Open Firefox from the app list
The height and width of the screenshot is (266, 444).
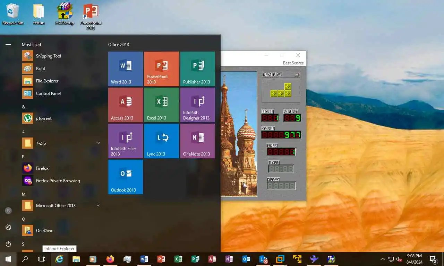pos(61,168)
